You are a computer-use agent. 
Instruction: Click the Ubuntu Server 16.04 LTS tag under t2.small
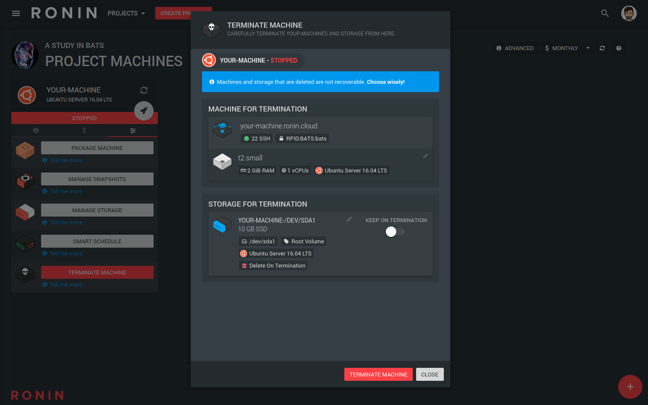click(351, 171)
